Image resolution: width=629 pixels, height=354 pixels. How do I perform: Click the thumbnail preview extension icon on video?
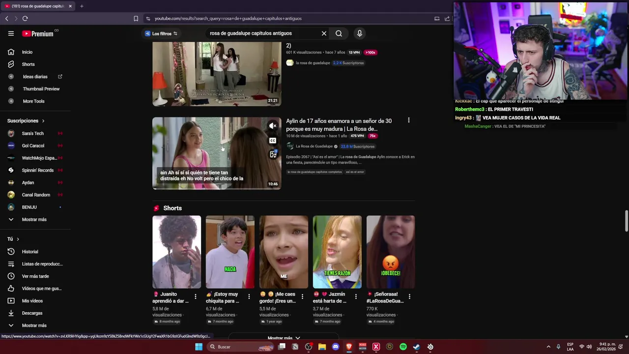tap(273, 154)
